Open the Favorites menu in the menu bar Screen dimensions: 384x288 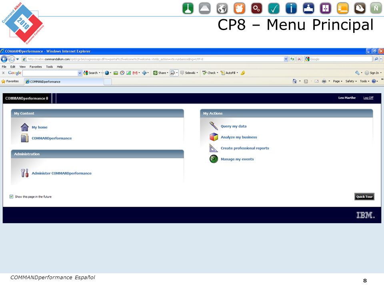36,67
